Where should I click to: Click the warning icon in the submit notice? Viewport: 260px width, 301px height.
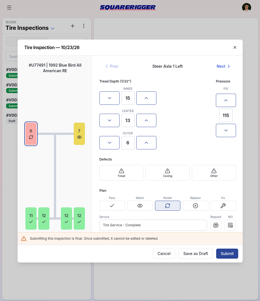pyautogui.click(x=24, y=239)
